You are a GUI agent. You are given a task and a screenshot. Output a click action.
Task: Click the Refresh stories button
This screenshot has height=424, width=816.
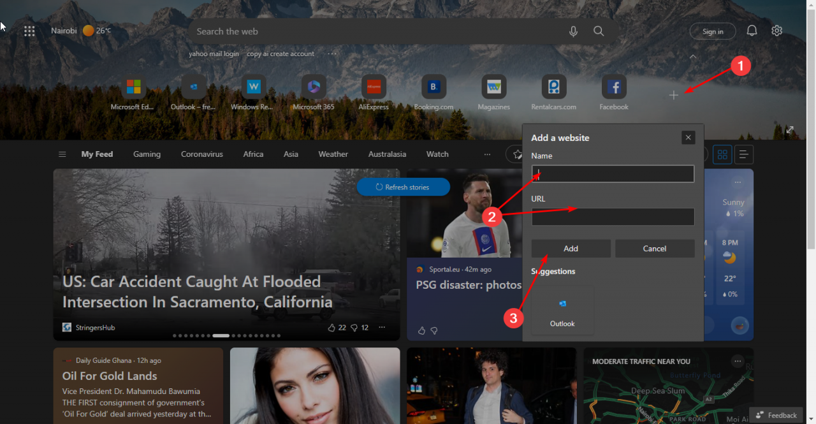pos(403,186)
